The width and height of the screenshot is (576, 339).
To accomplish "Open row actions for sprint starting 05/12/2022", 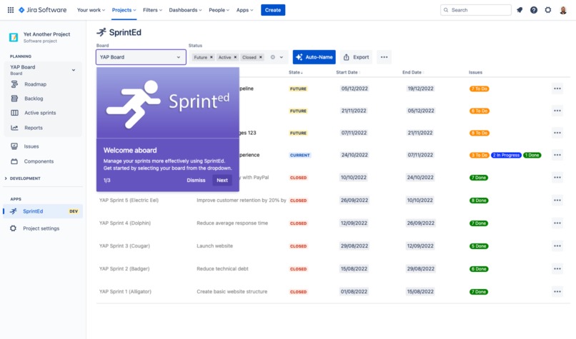I will click(557, 88).
